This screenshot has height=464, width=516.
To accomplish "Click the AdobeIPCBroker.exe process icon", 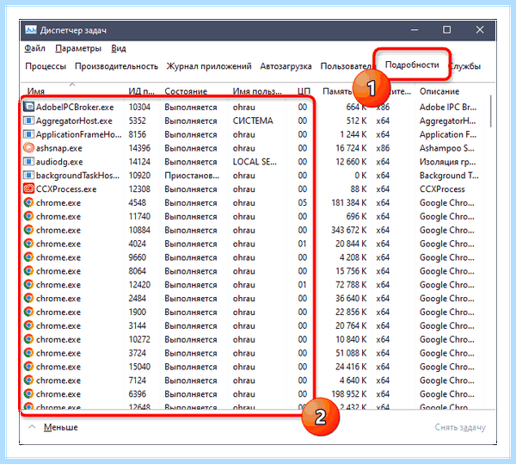I will tap(29, 107).
